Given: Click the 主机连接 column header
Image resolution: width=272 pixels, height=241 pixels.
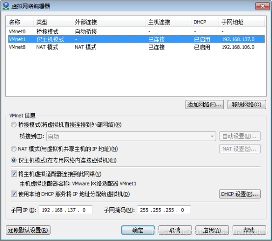Looking at the screenshot, I should [168, 22].
